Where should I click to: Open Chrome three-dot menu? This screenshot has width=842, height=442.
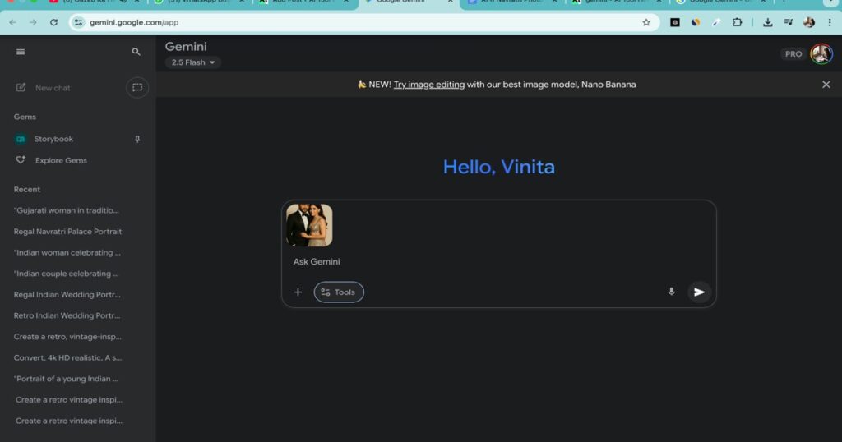tap(830, 22)
